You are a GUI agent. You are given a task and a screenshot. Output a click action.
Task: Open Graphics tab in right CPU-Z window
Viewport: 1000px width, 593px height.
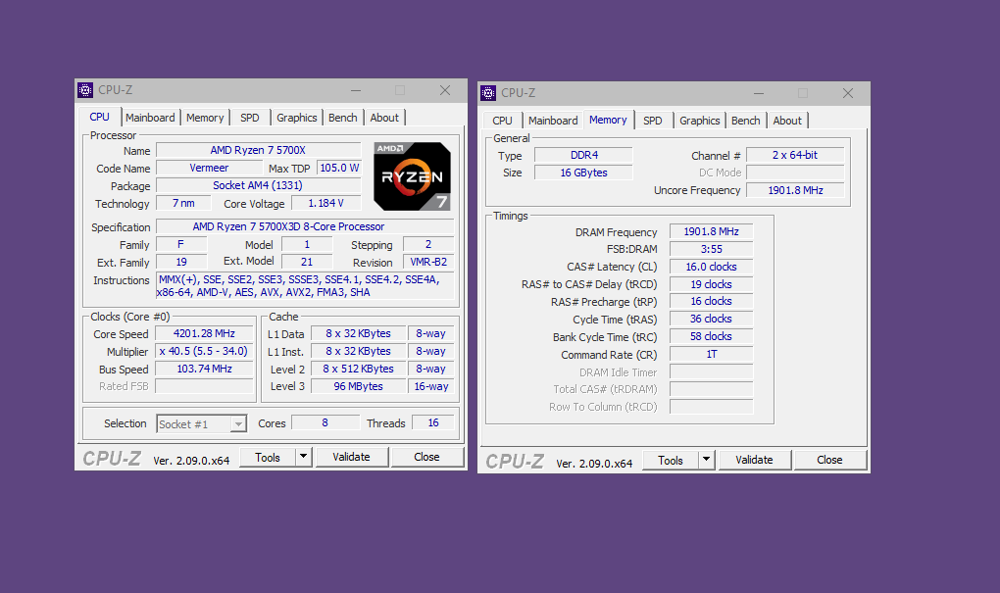pos(700,121)
